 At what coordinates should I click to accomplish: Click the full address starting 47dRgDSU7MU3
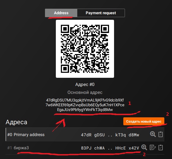pyautogui.click(x=85, y=105)
